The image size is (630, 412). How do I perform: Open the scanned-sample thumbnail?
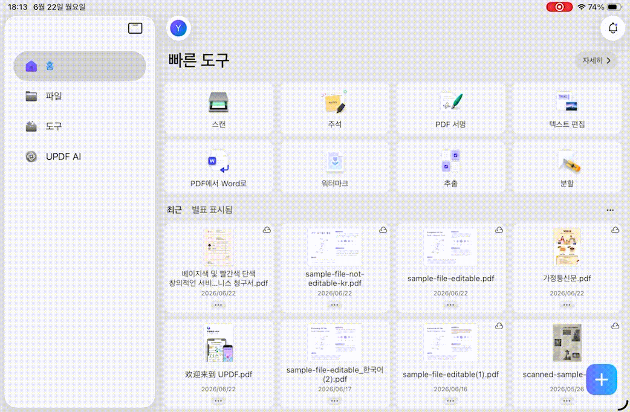[x=567, y=343]
